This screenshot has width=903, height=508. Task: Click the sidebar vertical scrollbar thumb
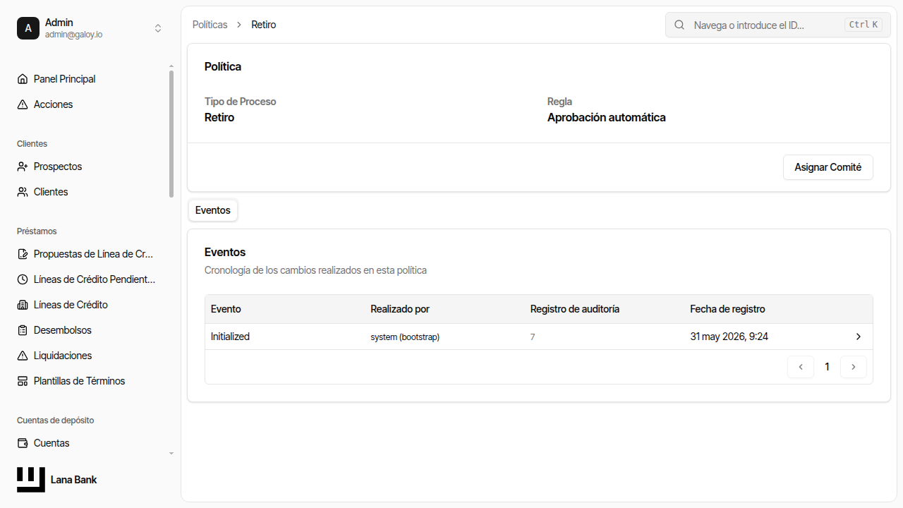[171, 134]
